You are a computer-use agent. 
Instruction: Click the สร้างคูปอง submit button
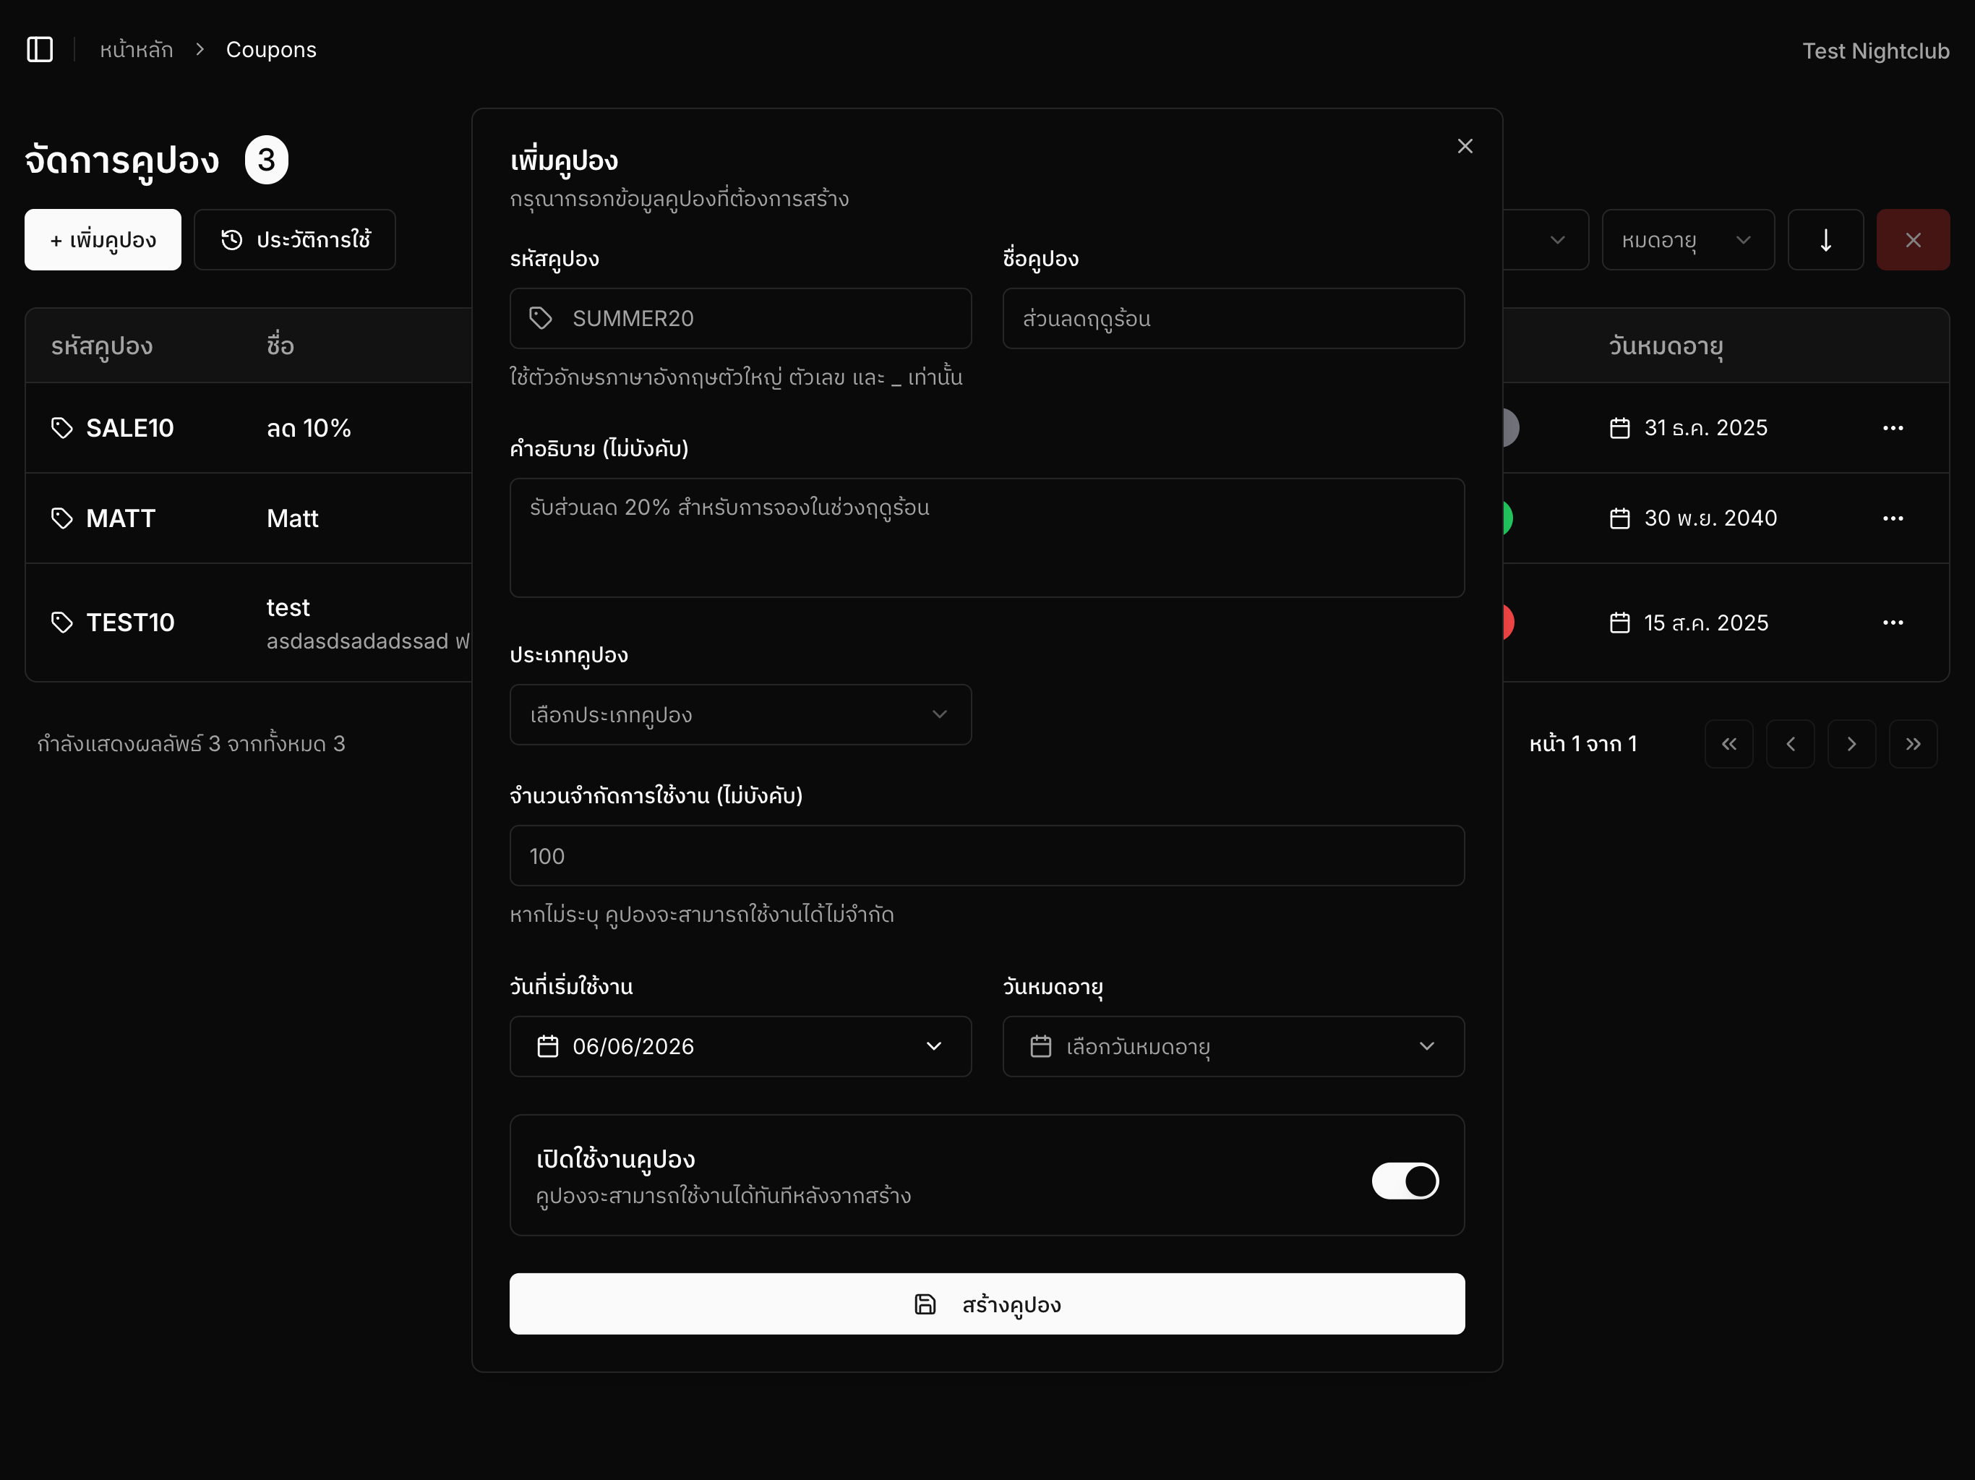pyautogui.click(x=987, y=1304)
